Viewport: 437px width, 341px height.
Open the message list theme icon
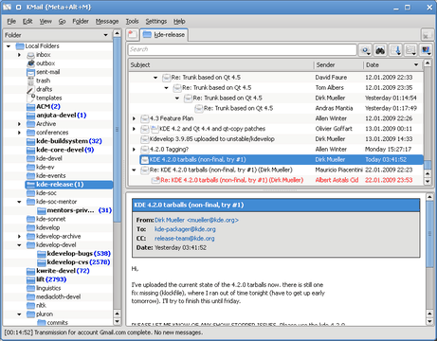426,50
